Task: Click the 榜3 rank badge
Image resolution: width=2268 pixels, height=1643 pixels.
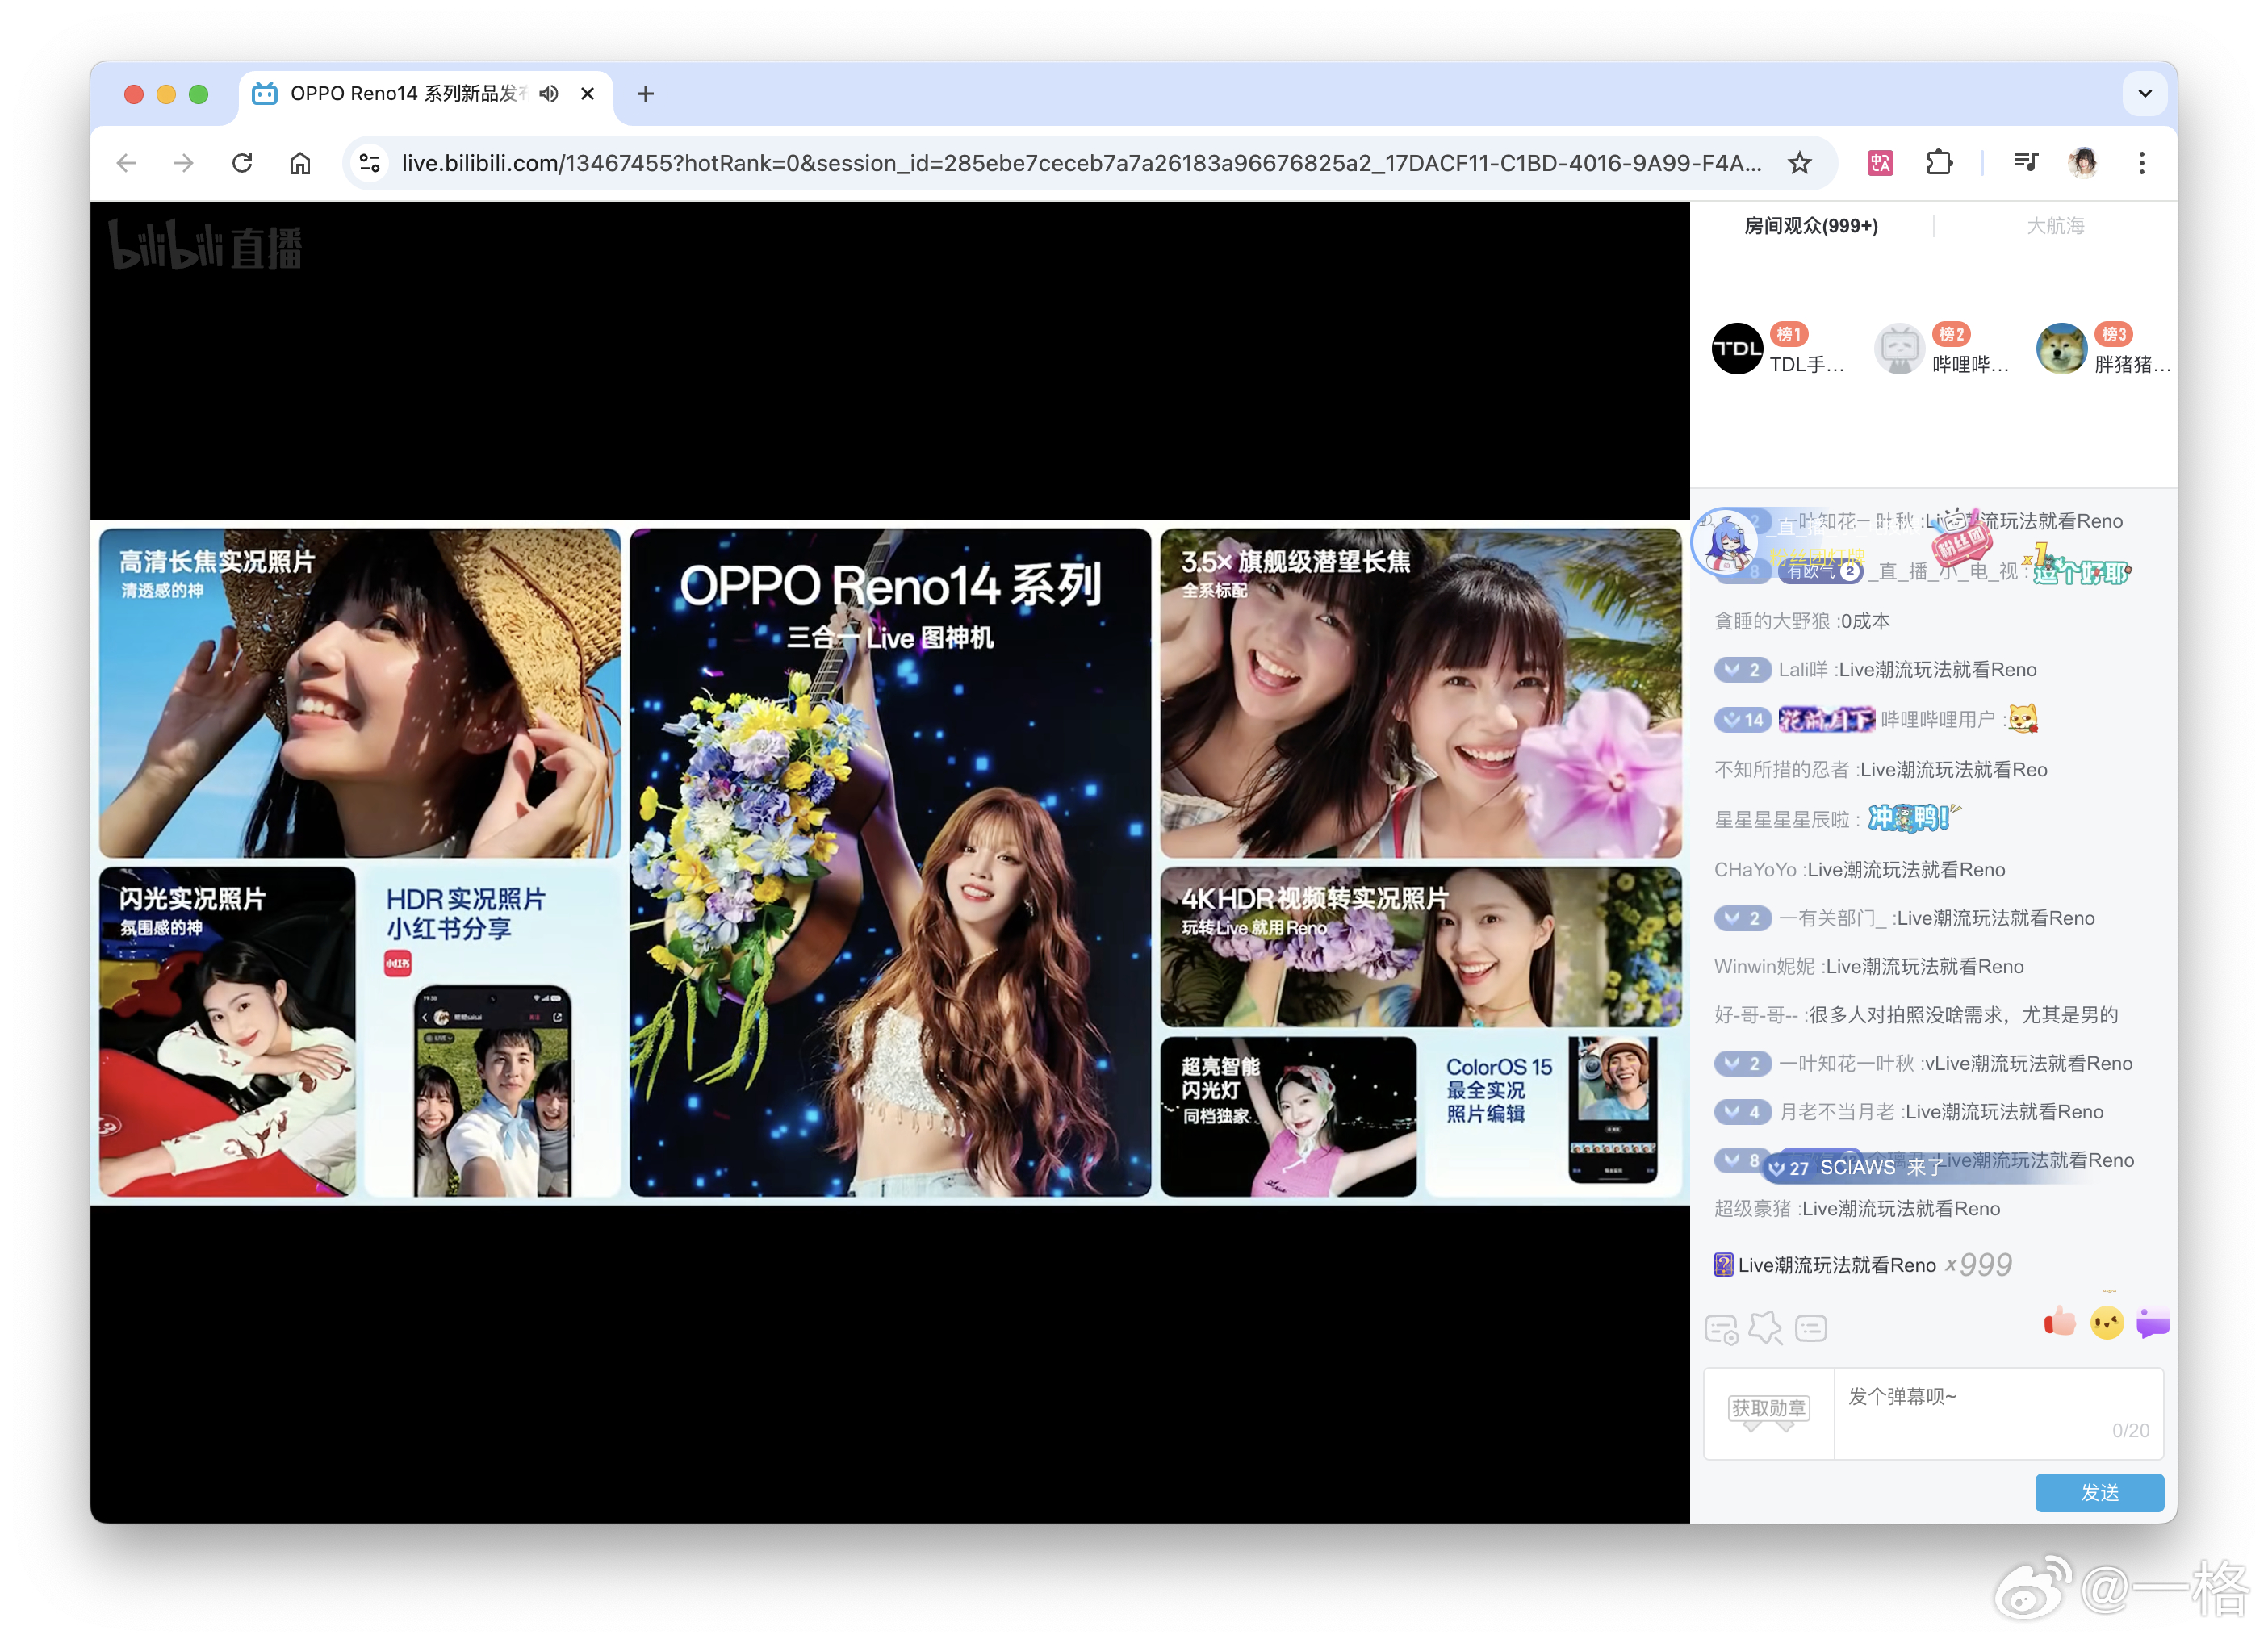Action: pyautogui.click(x=2113, y=334)
